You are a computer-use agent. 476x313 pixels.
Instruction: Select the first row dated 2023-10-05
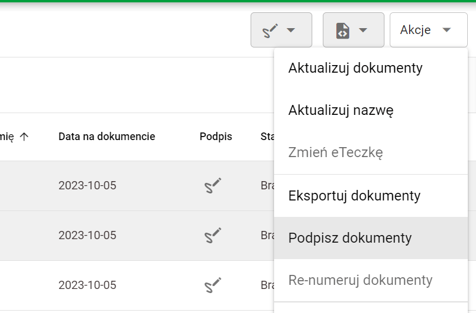click(x=87, y=186)
